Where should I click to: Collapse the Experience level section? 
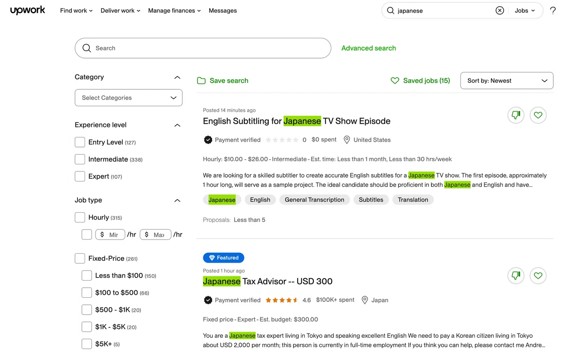click(x=177, y=125)
